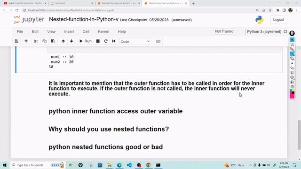Image resolution: width=301 pixels, height=169 pixels.
Task: Select the trash can delete annotation tool
Action: click(x=292, y=73)
